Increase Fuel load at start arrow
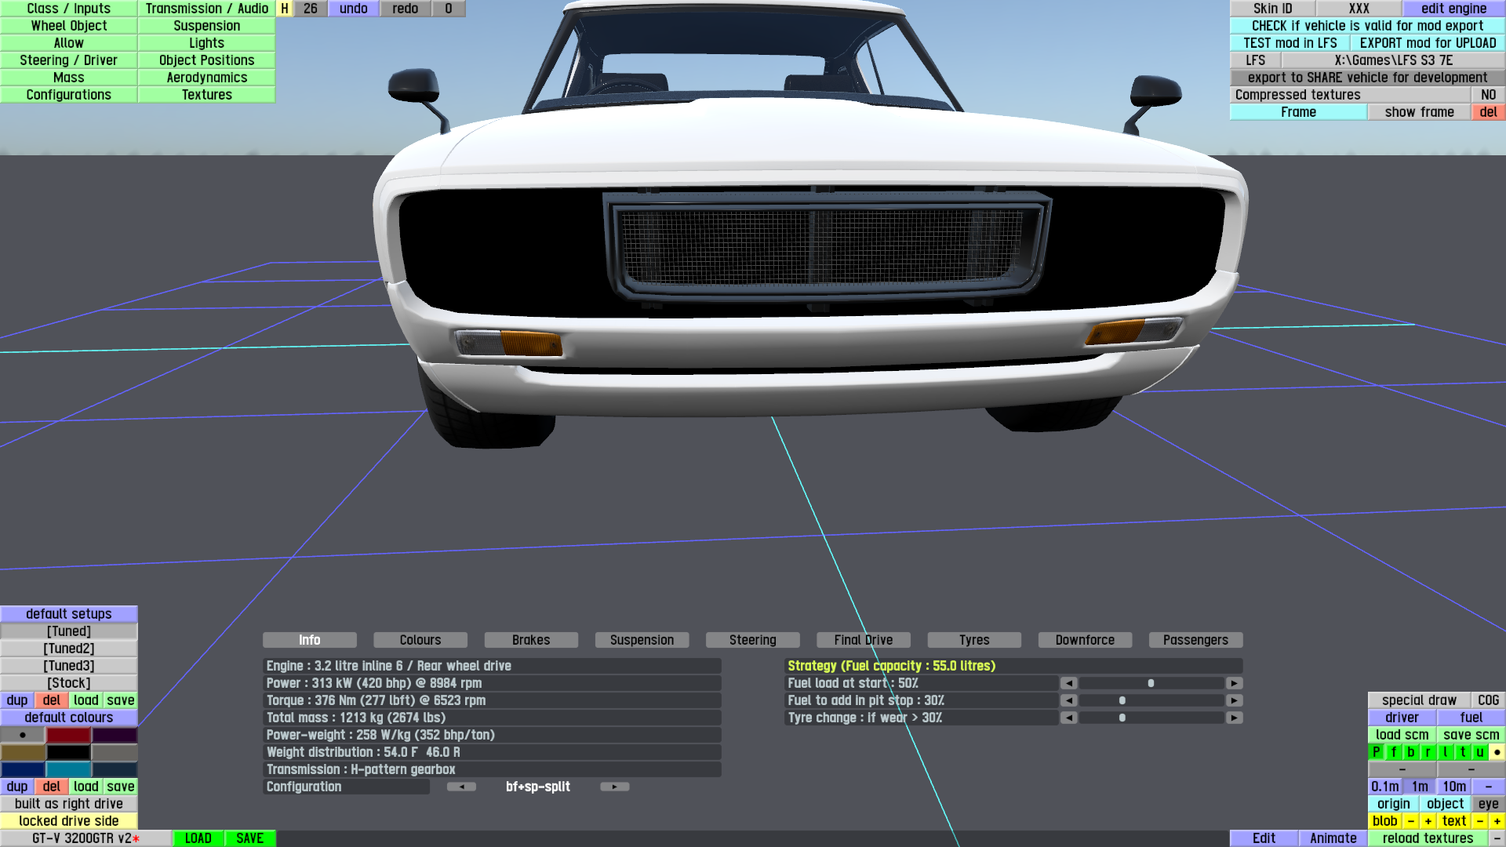This screenshot has width=1506, height=847. (1234, 683)
